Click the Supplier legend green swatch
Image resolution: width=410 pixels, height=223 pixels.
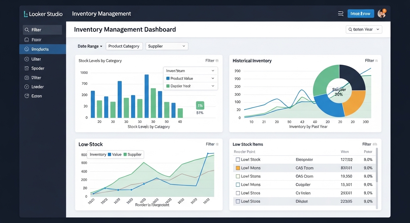tap(125, 155)
